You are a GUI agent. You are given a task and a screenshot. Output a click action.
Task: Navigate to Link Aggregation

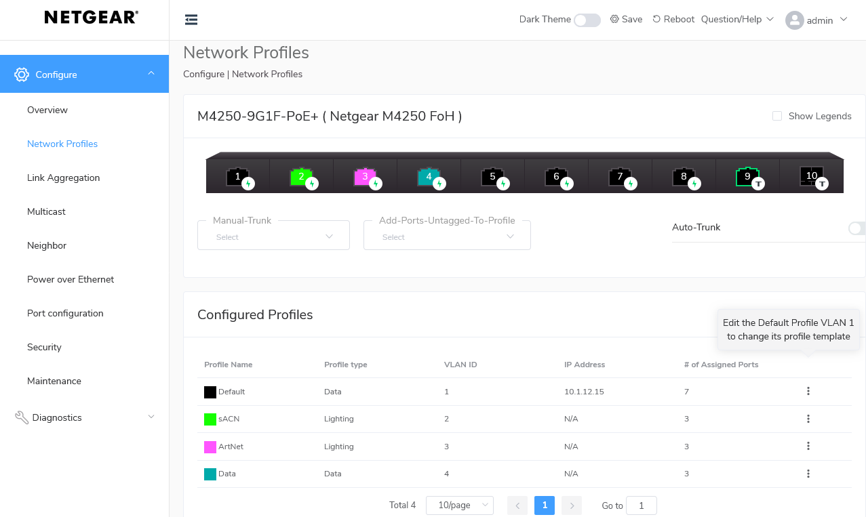point(63,178)
